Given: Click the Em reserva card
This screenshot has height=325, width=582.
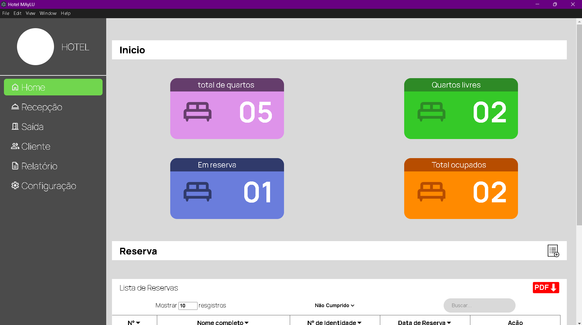Looking at the screenshot, I should click(x=227, y=188).
